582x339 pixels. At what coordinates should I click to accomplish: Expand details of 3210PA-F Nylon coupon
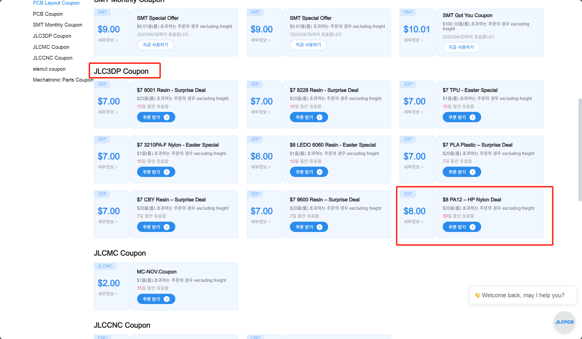point(108,167)
